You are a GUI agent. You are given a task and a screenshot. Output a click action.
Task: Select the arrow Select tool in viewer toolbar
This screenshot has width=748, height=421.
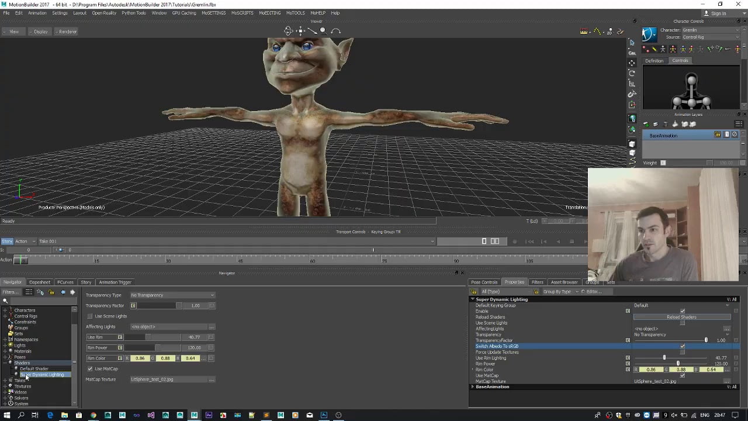632,43
